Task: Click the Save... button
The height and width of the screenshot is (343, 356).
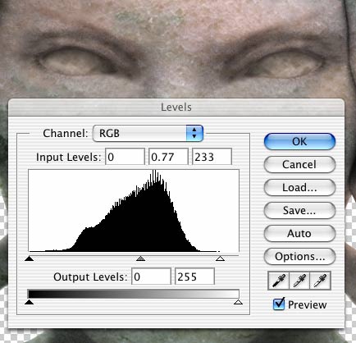Action: tap(299, 210)
